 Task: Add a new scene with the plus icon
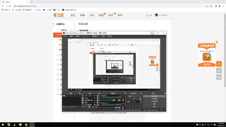pos(64,107)
